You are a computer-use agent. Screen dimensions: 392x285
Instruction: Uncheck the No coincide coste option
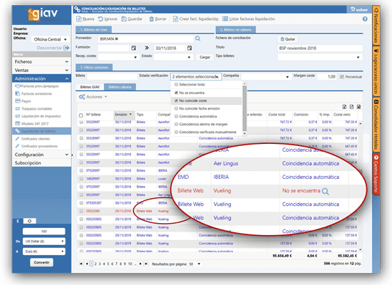176,100
